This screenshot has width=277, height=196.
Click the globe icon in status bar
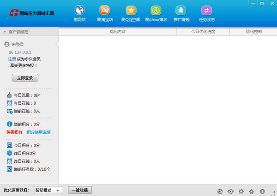(219, 191)
